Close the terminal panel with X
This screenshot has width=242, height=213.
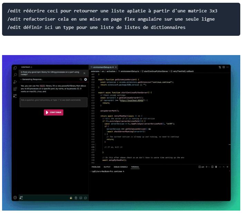[228, 167]
